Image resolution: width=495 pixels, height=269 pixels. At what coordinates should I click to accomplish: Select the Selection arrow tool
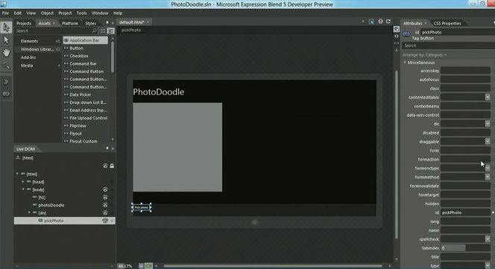(6, 27)
